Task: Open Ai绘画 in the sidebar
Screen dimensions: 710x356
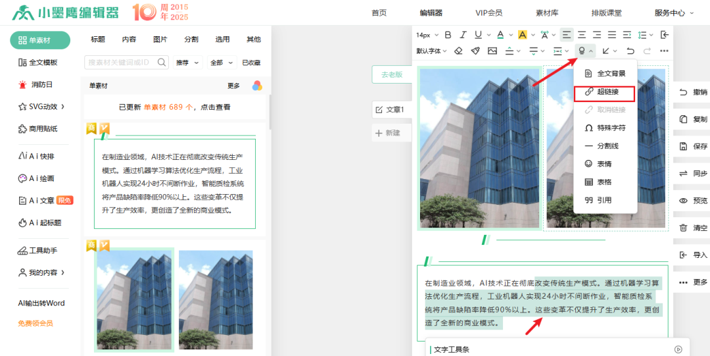Action: coord(36,178)
